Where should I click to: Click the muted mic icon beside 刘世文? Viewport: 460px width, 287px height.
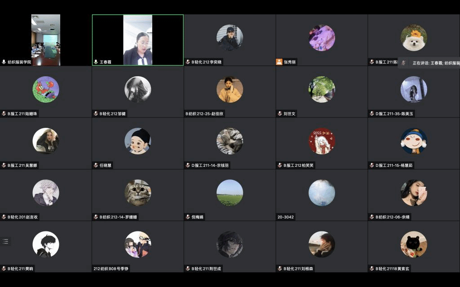coord(279,113)
